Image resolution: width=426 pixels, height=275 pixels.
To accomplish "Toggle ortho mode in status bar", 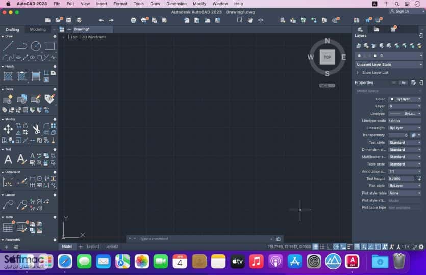I will click(x=329, y=247).
